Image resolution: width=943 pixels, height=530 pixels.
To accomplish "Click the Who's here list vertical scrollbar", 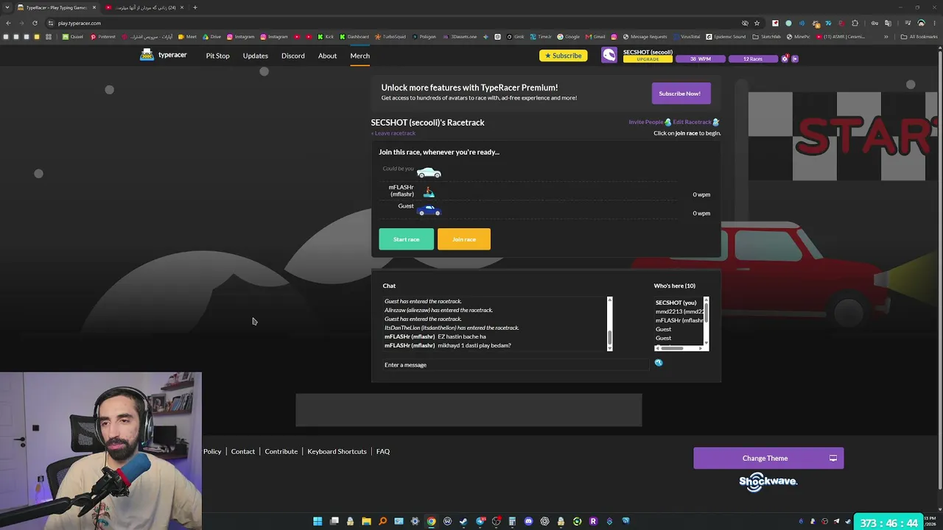I will (706, 321).
